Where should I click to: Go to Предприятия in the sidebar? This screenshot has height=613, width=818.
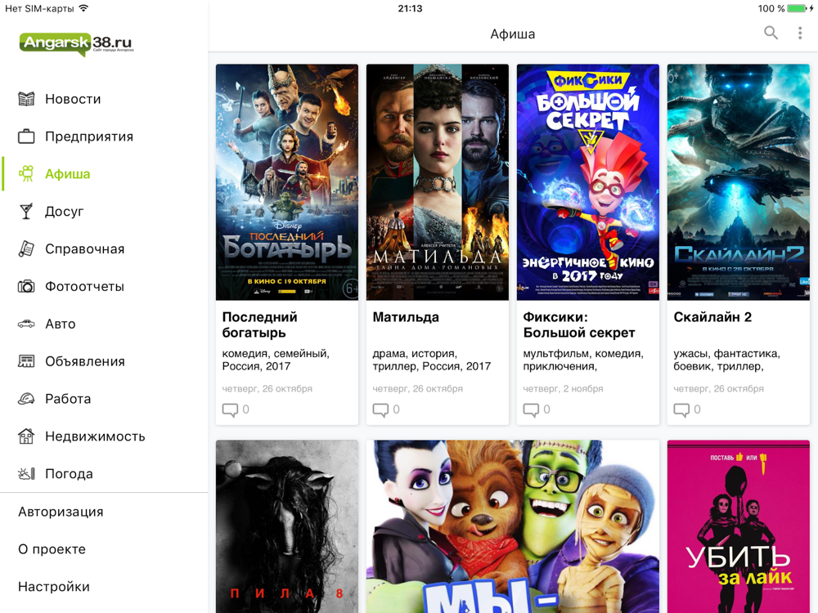point(89,136)
